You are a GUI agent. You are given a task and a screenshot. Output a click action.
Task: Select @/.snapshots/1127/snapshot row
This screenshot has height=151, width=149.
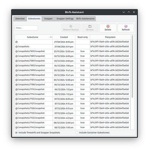73,104
